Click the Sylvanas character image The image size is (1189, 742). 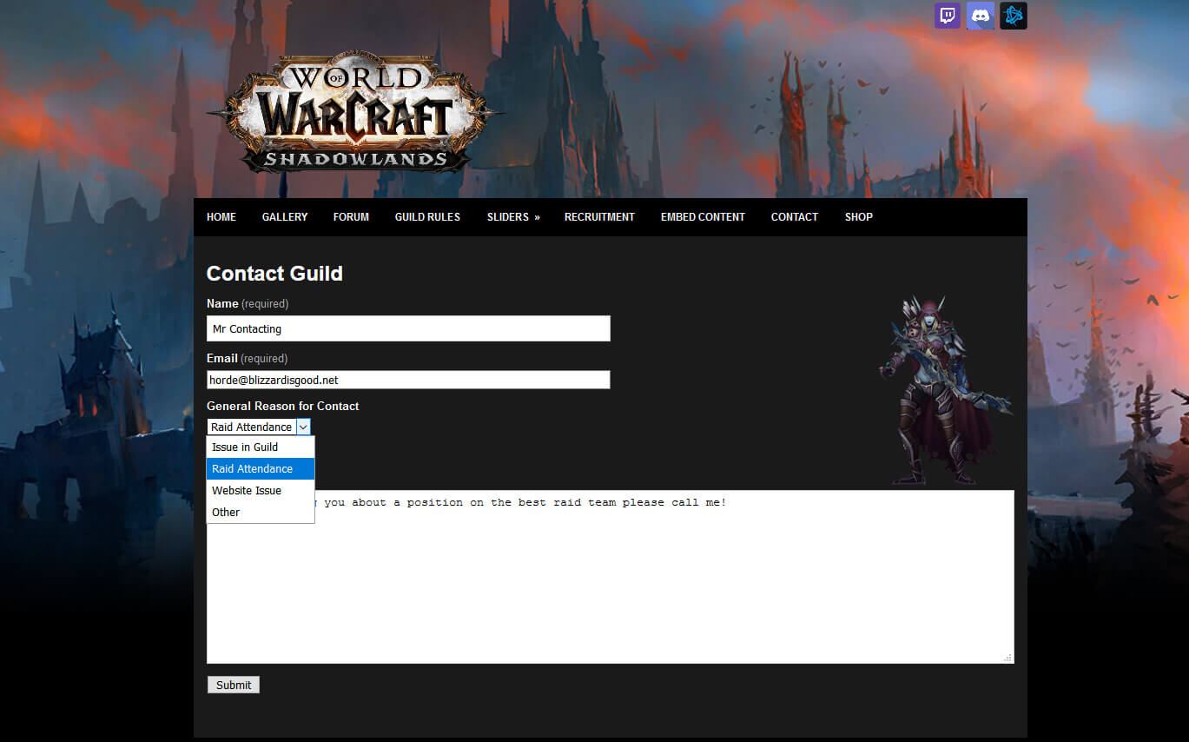click(944, 390)
